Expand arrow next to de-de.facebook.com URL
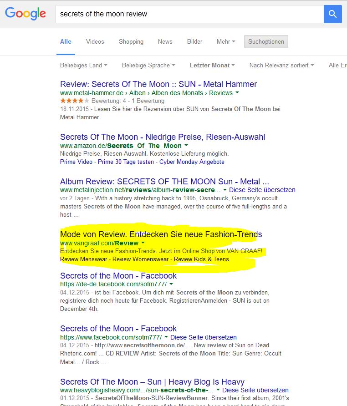This screenshot has width=347, height=406. tap(171, 284)
